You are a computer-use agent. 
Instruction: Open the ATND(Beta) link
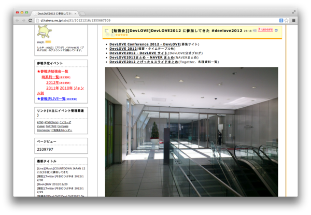click(x=51, y=122)
